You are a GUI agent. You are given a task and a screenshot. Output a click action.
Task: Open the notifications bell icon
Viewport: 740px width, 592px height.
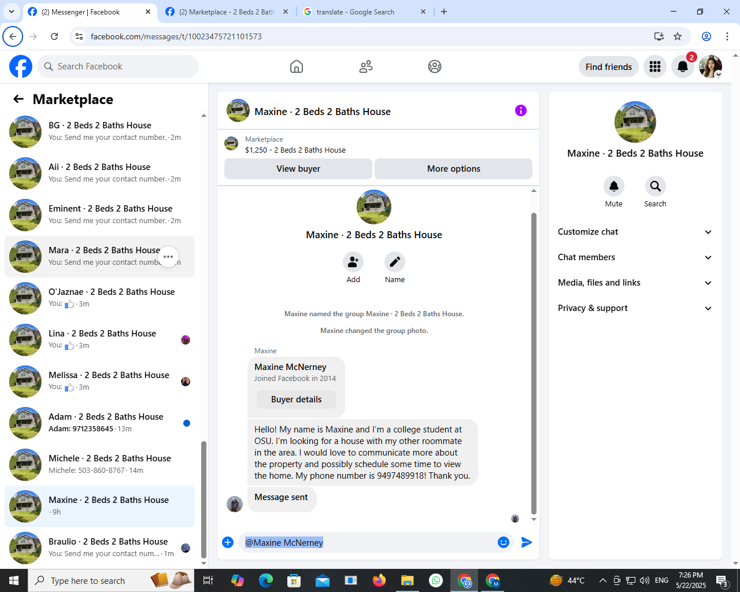[x=683, y=66]
